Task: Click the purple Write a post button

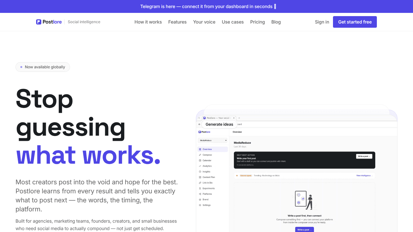Action: tap(305, 230)
